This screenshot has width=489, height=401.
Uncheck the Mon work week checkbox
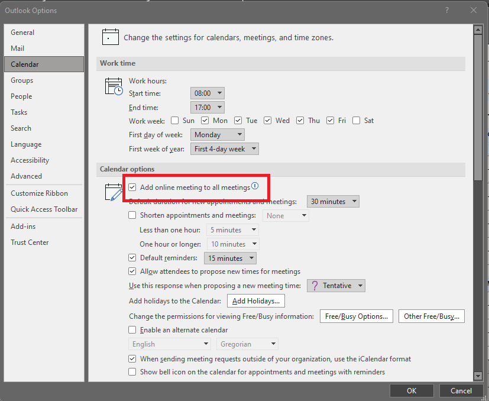[x=205, y=121]
